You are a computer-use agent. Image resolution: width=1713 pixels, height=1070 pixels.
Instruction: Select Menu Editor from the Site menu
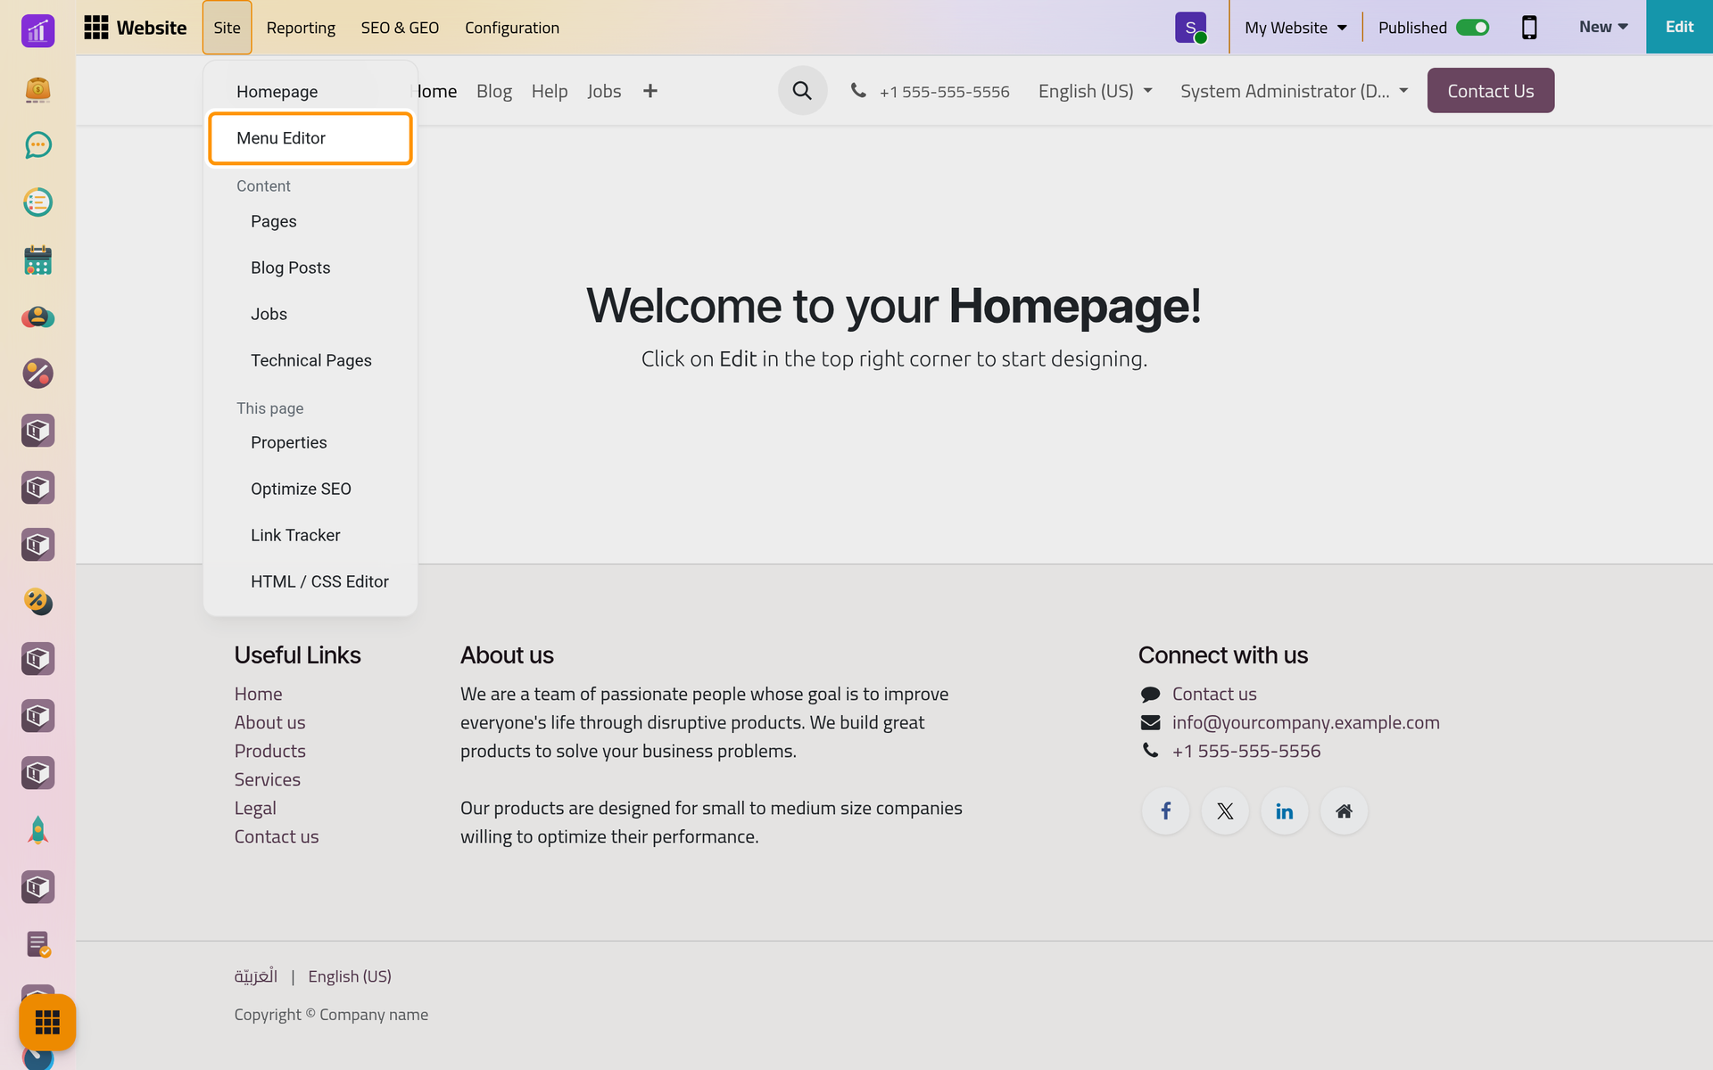coord(310,138)
